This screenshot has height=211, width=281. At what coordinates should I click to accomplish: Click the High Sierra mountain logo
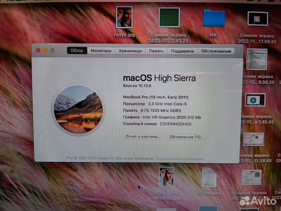pos(78,109)
